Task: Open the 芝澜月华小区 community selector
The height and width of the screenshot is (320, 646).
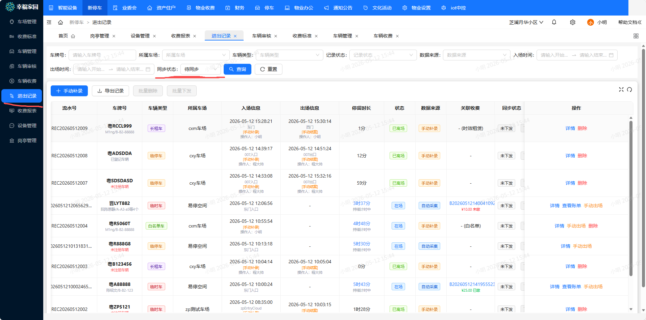Action: coord(526,22)
